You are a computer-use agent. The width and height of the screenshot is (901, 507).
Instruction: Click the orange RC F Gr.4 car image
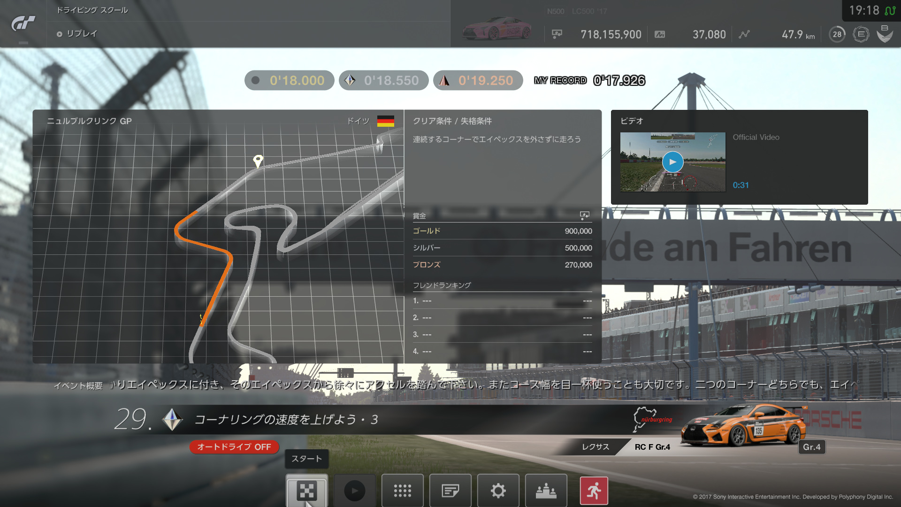click(744, 425)
